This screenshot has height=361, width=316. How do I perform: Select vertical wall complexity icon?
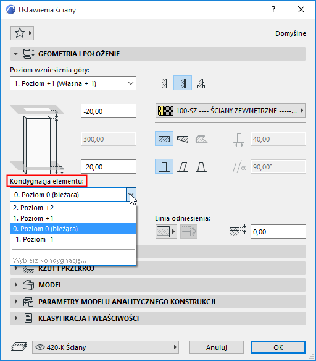164,166
